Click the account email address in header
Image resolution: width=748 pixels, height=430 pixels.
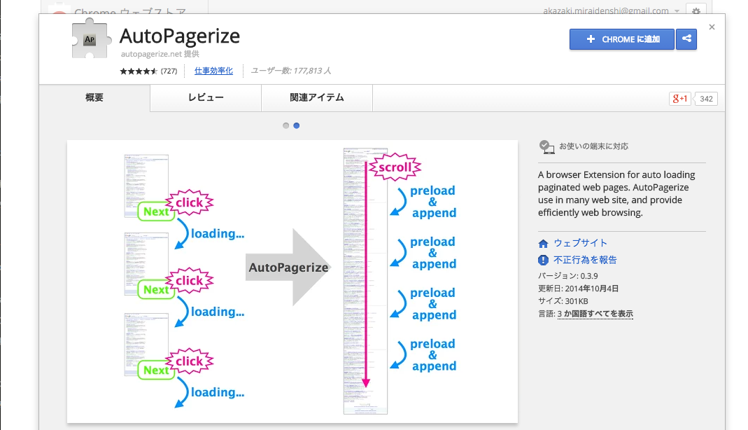pos(606,11)
